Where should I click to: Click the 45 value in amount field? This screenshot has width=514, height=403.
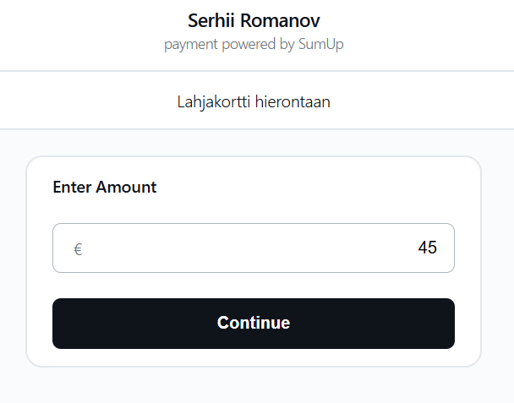click(x=427, y=248)
